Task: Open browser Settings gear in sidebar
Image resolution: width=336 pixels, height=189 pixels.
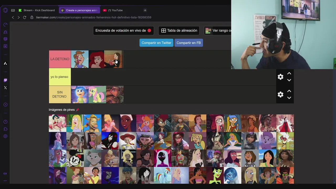Action: pyautogui.click(x=5, y=136)
